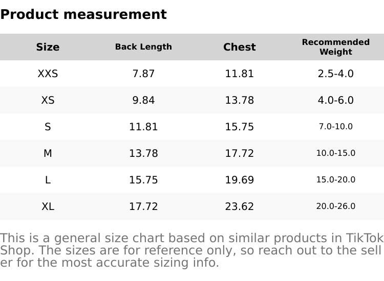This screenshot has width=384, height=281.
Task: Select the 19.69 chest cell
Action: click(x=239, y=180)
